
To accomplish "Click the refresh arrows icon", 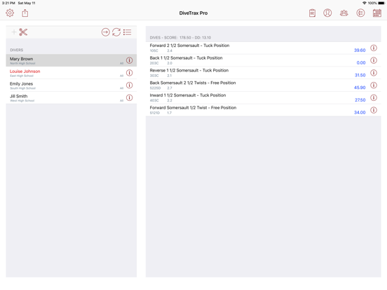I will [x=116, y=32].
